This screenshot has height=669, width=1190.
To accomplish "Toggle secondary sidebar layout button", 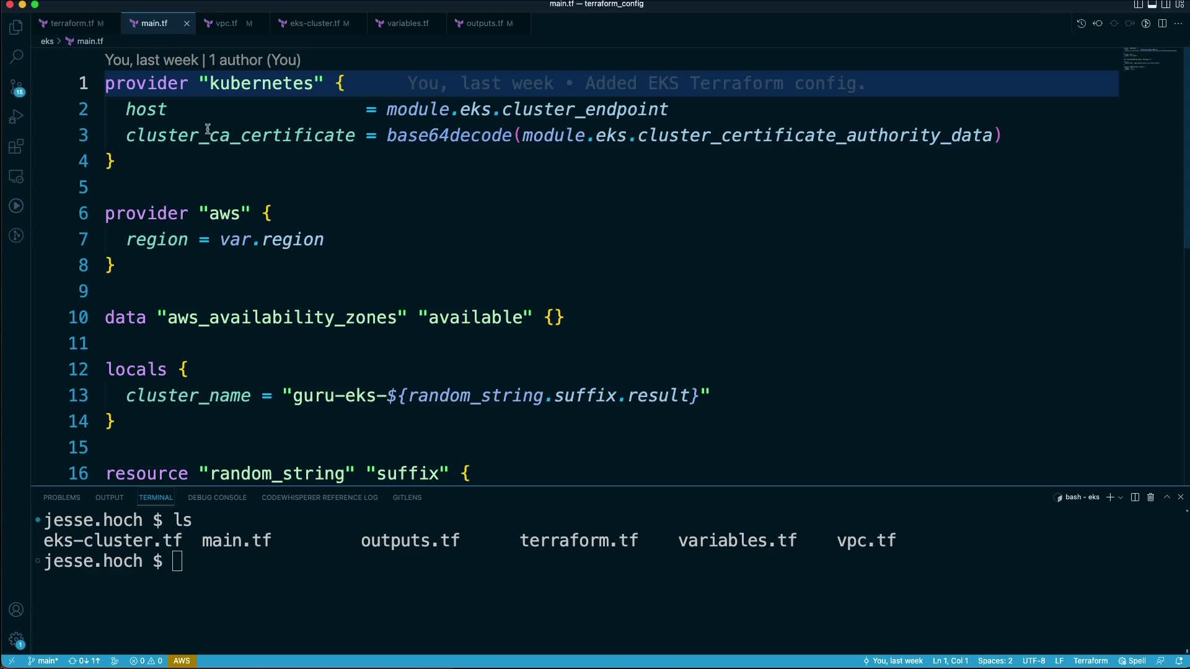I will (1165, 4).
